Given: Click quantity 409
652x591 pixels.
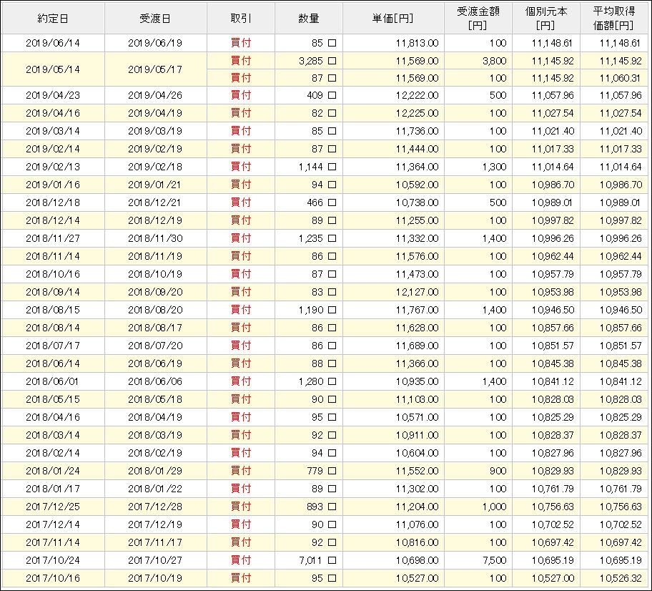Looking at the screenshot, I should [315, 95].
